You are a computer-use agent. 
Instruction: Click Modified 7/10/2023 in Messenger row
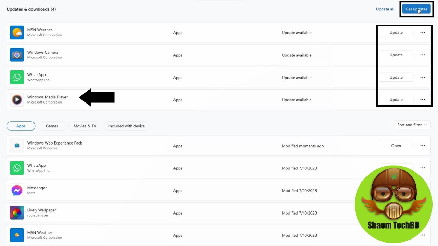(x=299, y=191)
